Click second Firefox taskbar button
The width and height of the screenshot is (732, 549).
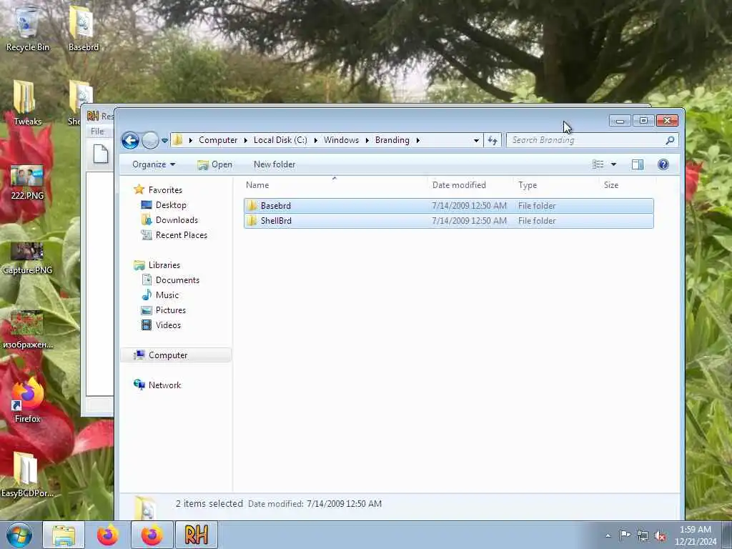152,535
